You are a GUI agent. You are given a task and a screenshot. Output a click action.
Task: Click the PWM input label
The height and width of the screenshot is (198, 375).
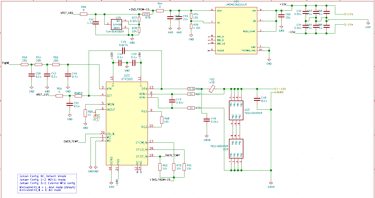point(5,63)
